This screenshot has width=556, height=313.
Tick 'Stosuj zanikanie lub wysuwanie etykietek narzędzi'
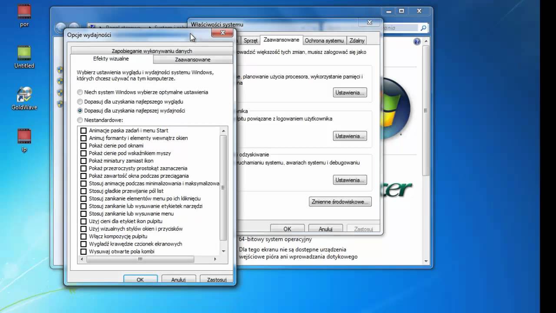tap(83, 206)
